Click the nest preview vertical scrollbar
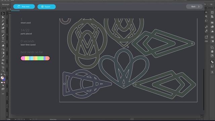The height and width of the screenshot is (121, 215). (x=204, y=89)
